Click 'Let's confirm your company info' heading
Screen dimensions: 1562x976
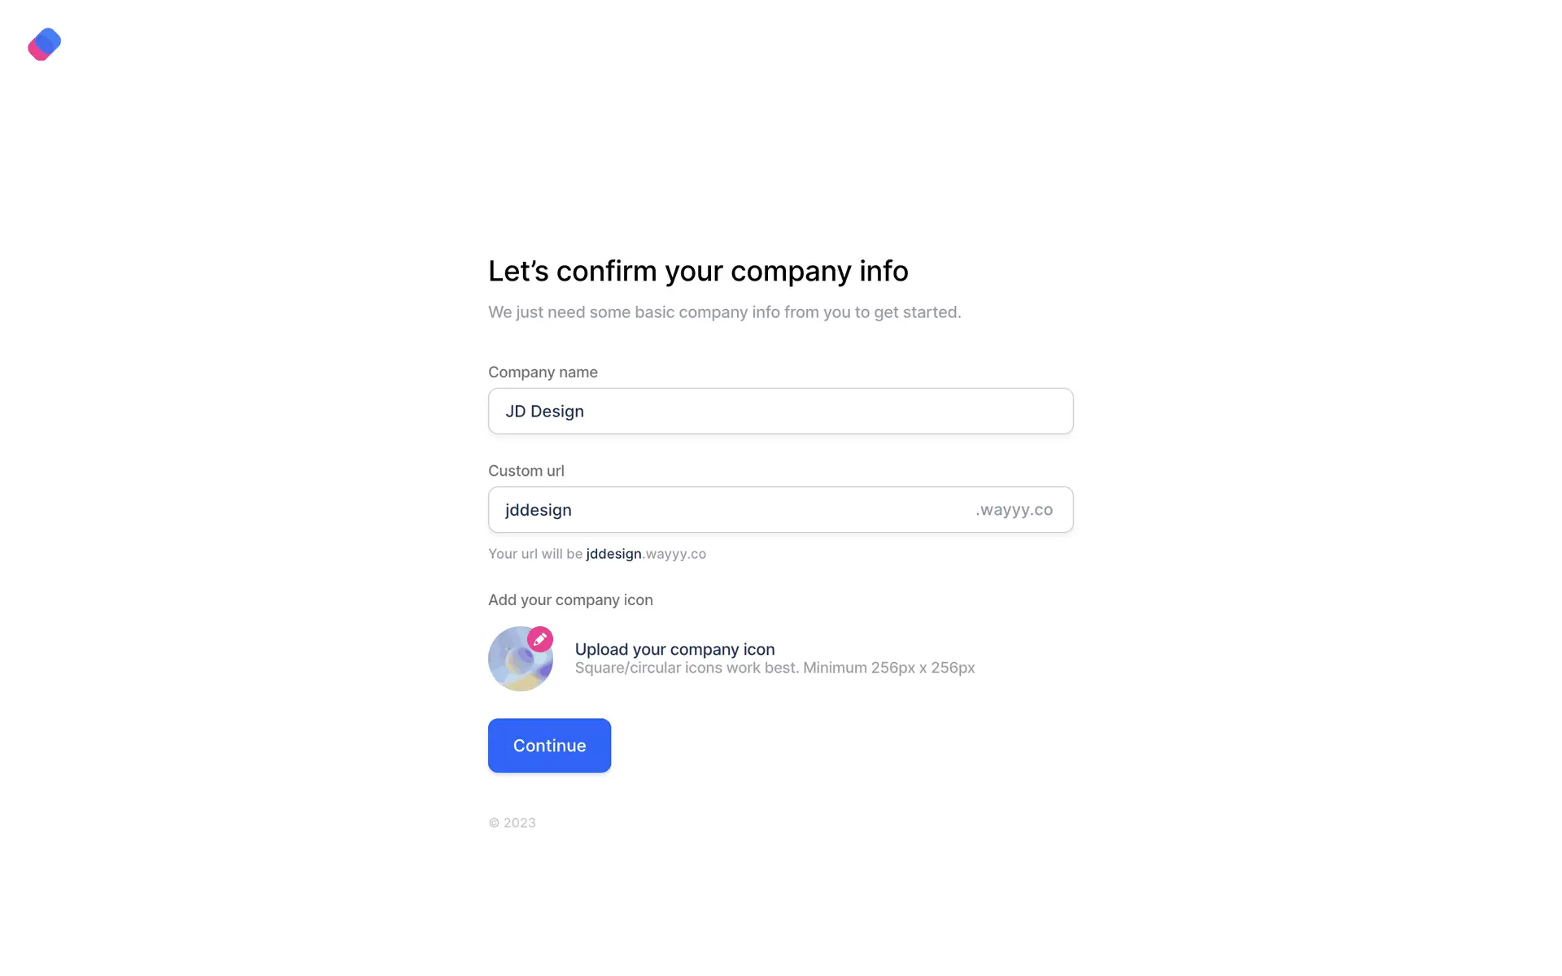698,271
